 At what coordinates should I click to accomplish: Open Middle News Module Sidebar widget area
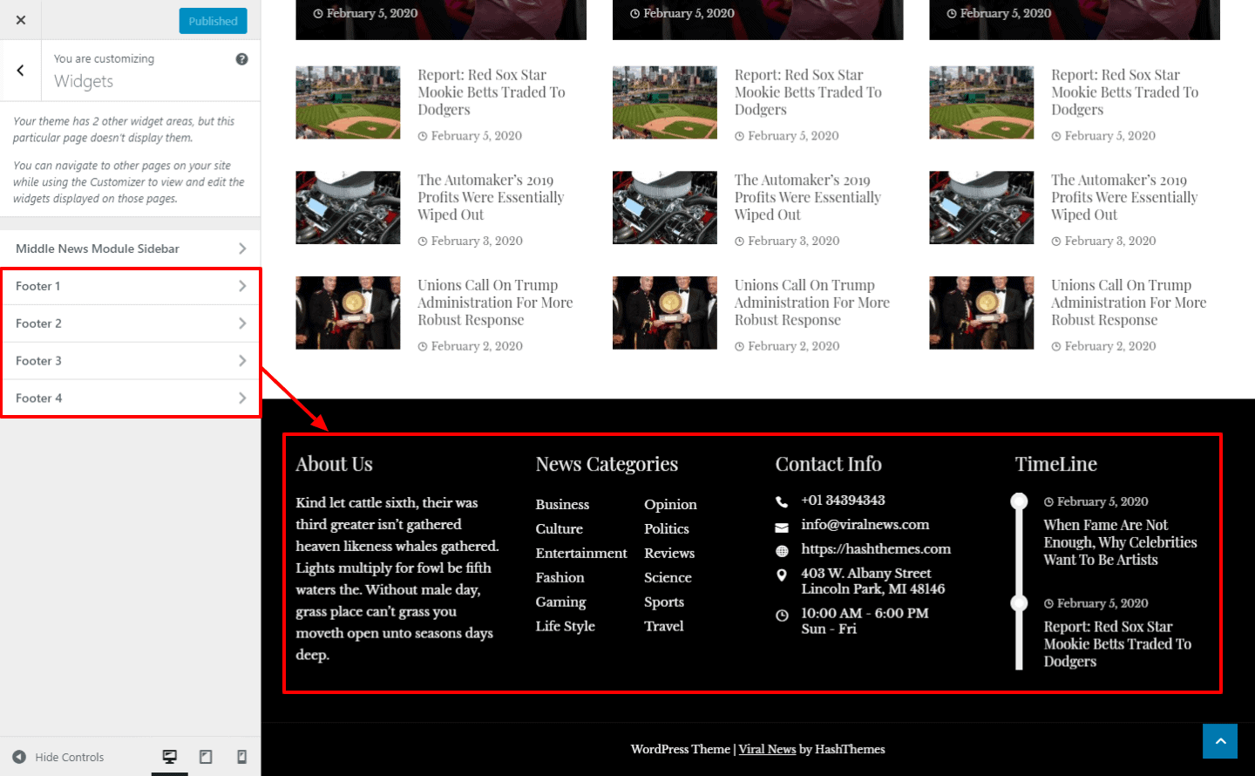click(x=130, y=248)
